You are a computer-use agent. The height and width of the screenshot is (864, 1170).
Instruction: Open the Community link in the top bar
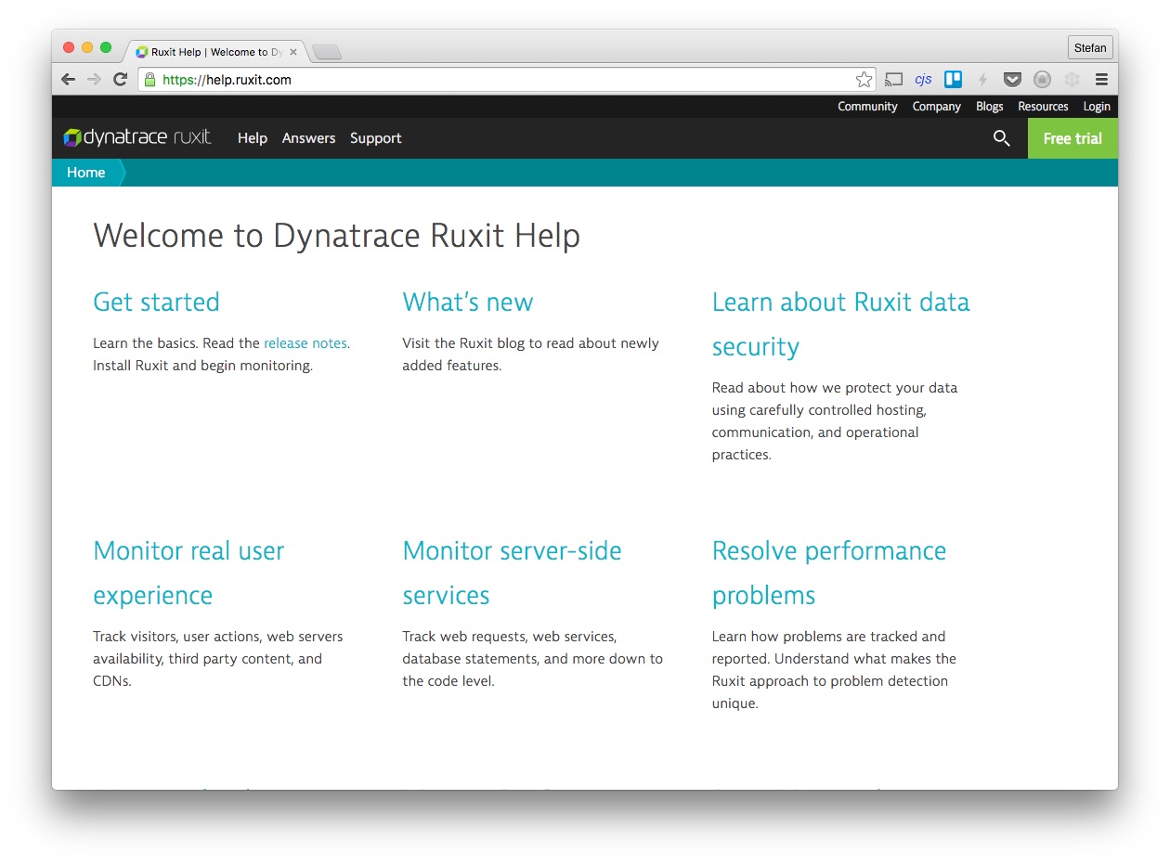coord(867,107)
